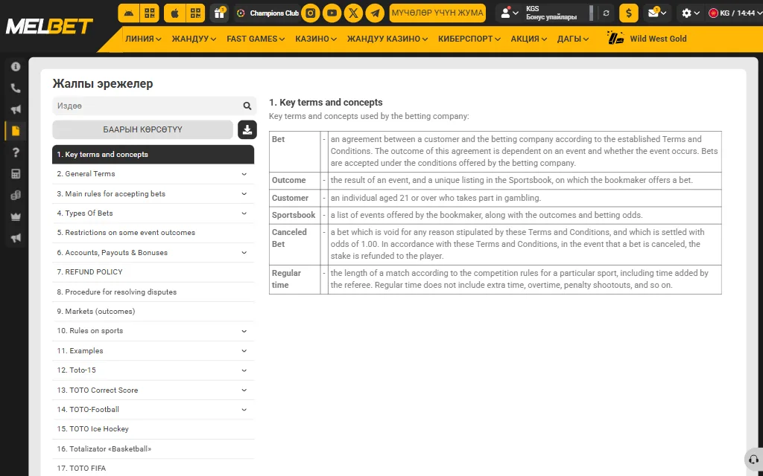The width and height of the screenshot is (763, 476).
Task: Expand the 10. Rules on sports section
Action: (x=153, y=331)
